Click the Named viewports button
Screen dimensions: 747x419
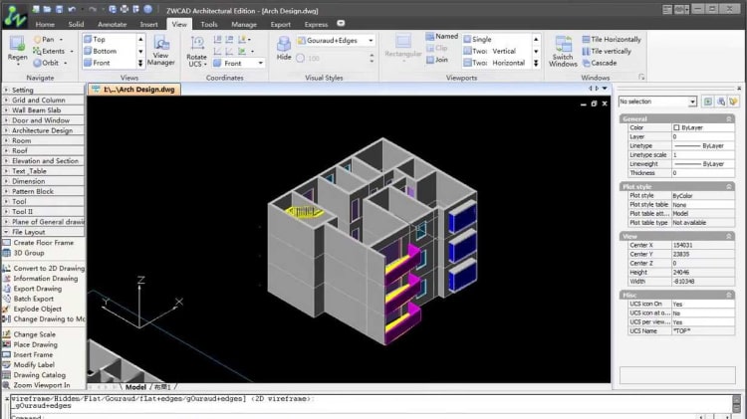pyautogui.click(x=442, y=36)
